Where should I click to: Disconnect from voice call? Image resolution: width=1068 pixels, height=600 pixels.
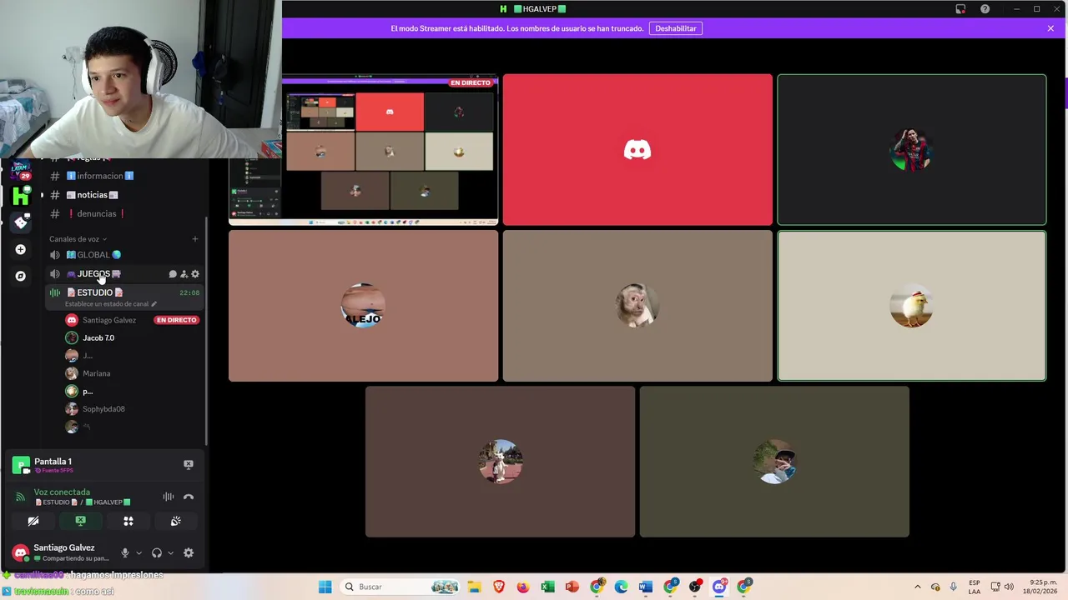[x=189, y=497]
